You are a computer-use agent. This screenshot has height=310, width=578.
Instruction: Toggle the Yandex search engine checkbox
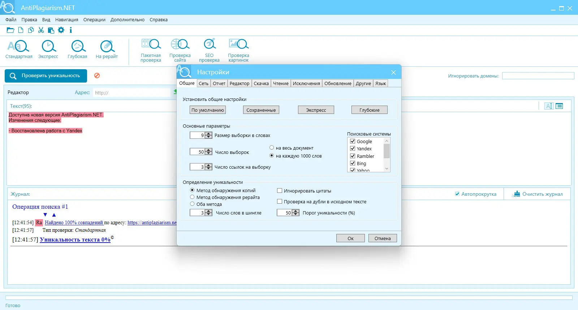353,149
